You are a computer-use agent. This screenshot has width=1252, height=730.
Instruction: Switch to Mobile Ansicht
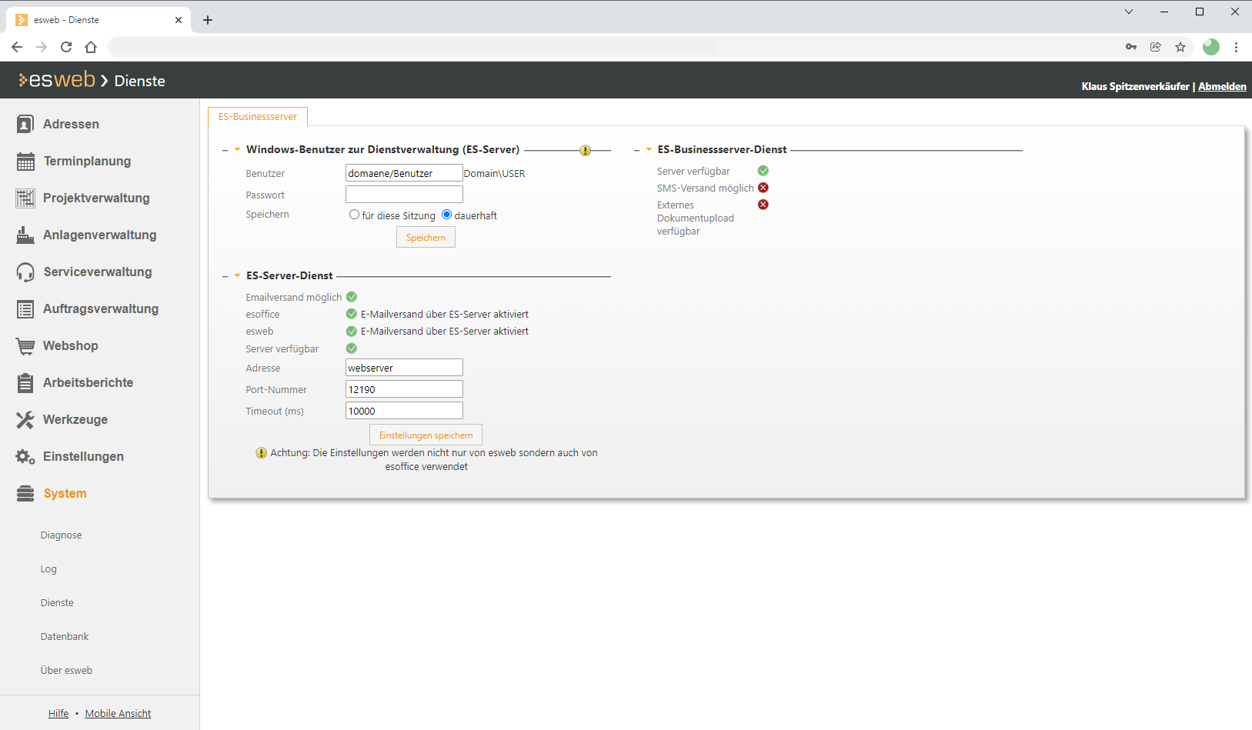(118, 714)
